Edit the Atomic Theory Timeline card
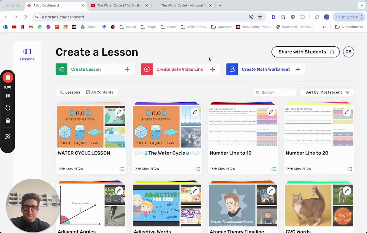367x233 pixels. coord(271,191)
